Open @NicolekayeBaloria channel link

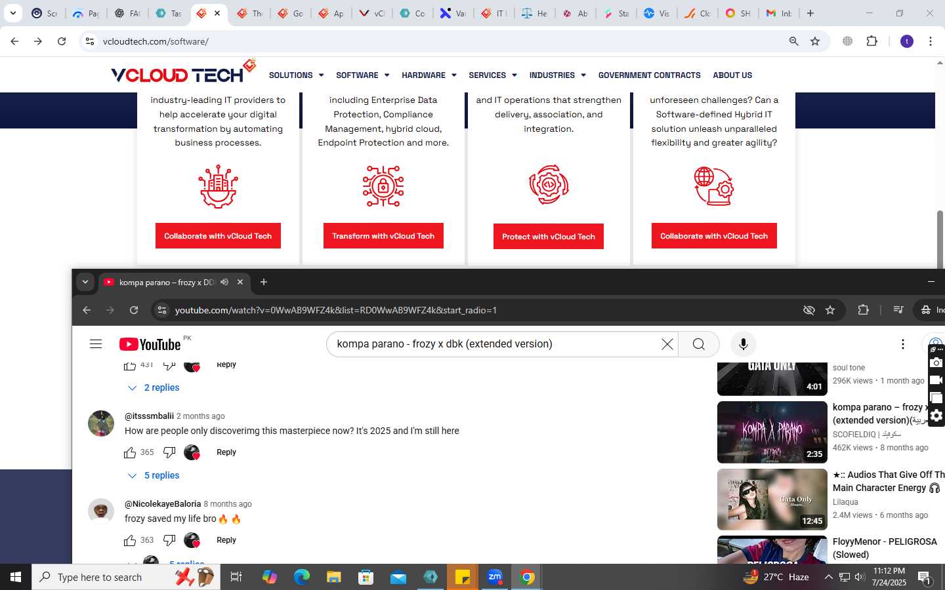tap(163, 504)
